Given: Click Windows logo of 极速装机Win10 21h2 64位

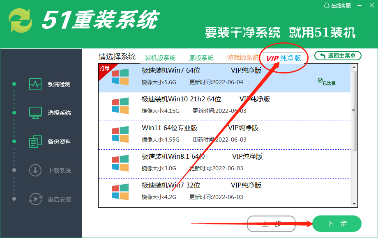Looking at the screenshot, I should (120, 105).
